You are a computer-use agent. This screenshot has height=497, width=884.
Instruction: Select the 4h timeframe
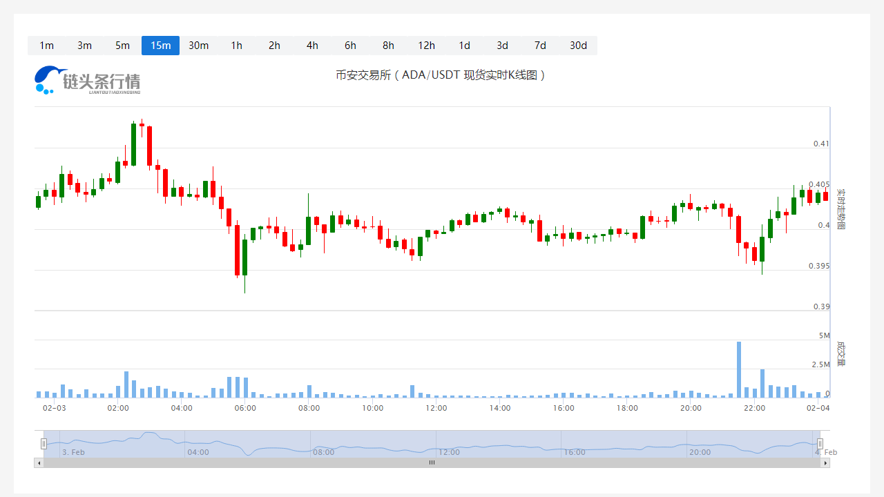pos(312,46)
